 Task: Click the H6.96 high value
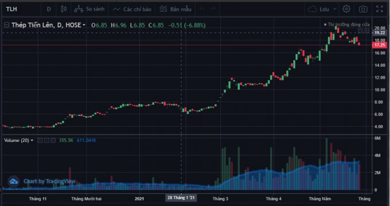[119, 25]
